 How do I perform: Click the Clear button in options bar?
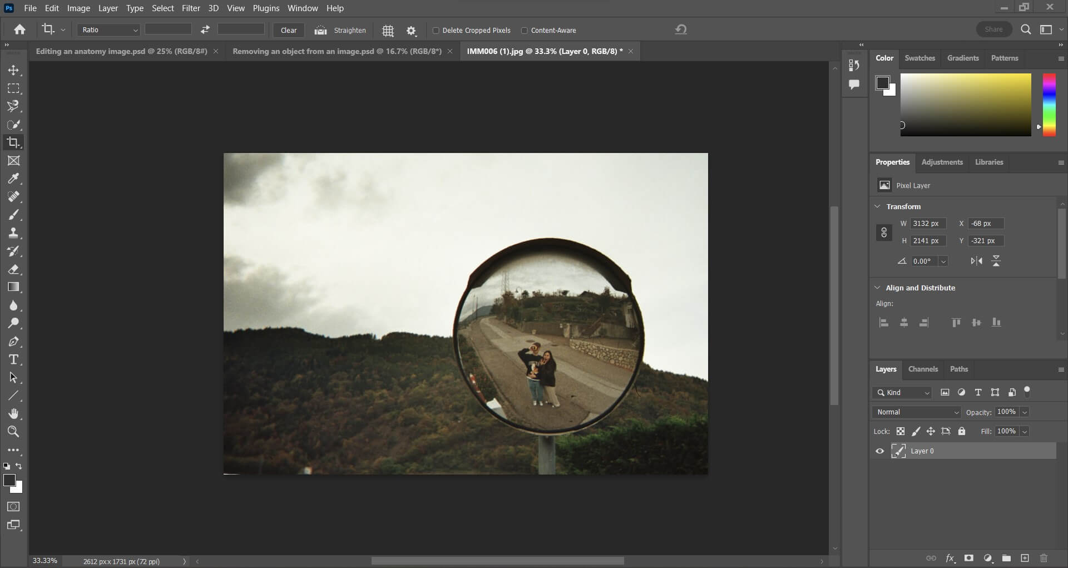(x=288, y=30)
